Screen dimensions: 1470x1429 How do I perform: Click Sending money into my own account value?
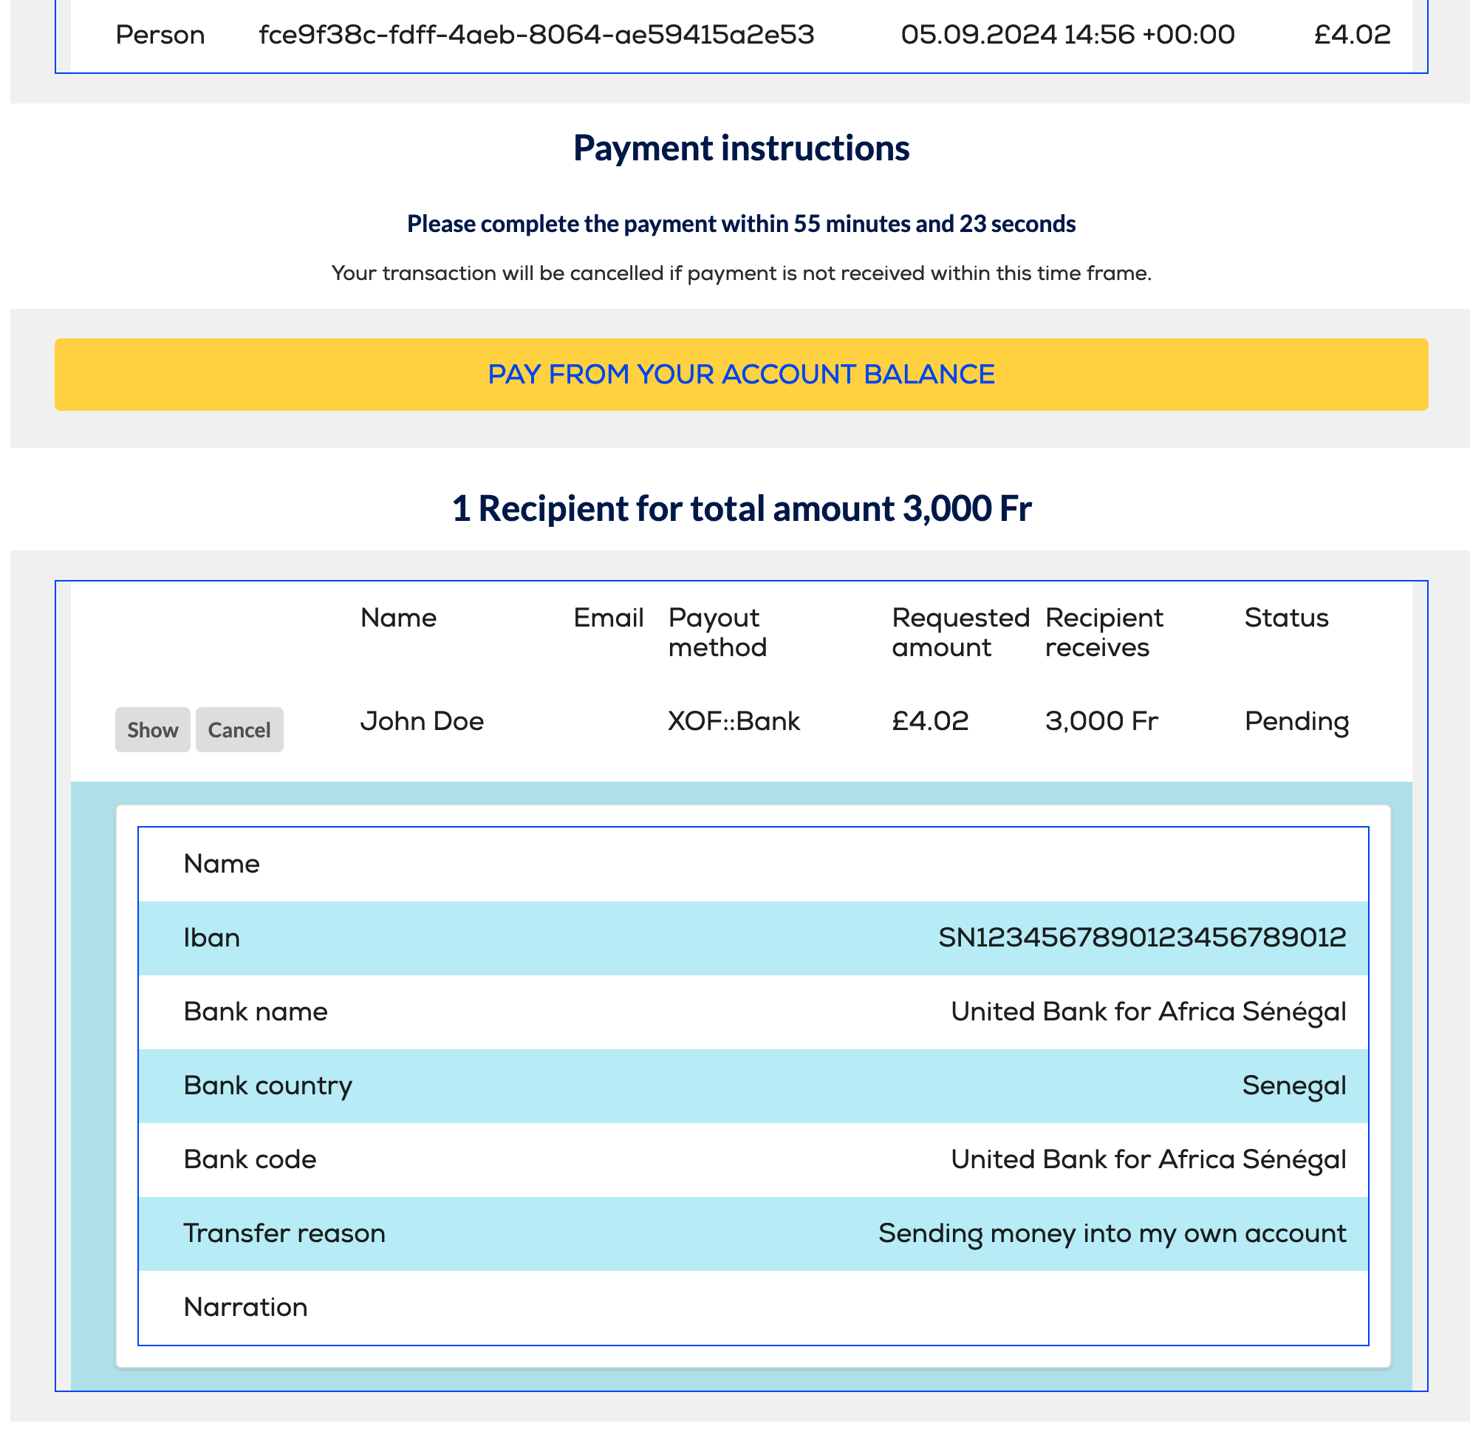point(1112,1234)
